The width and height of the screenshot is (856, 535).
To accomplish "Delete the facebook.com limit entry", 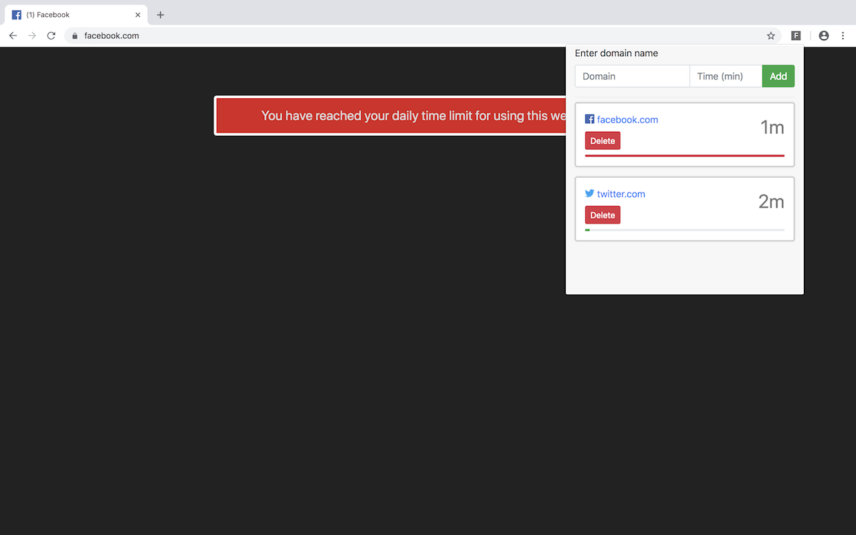I will [x=603, y=140].
